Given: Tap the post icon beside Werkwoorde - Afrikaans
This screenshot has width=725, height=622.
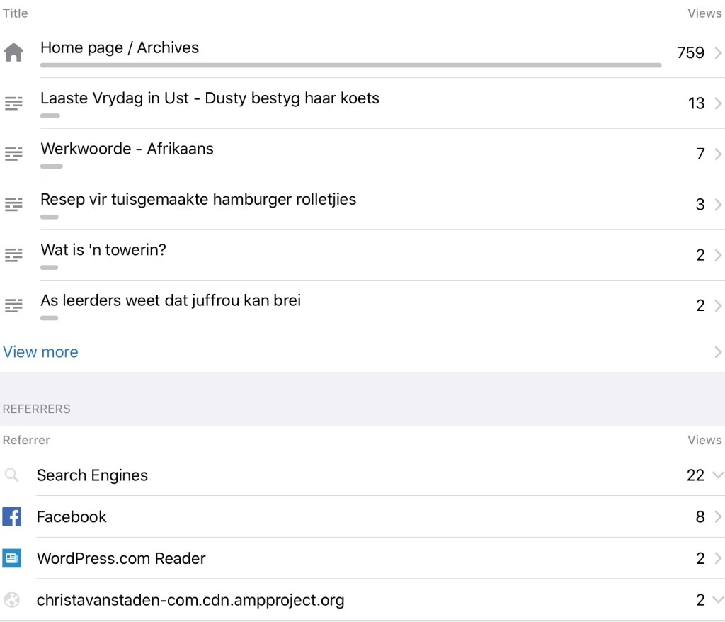Looking at the screenshot, I should point(13,154).
